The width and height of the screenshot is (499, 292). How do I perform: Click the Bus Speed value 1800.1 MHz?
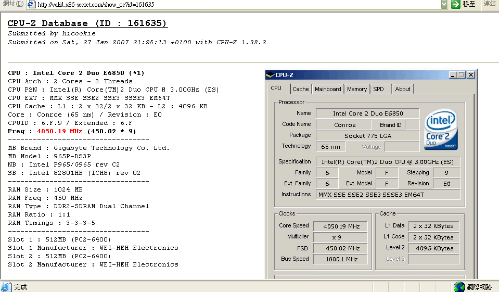(x=340, y=259)
